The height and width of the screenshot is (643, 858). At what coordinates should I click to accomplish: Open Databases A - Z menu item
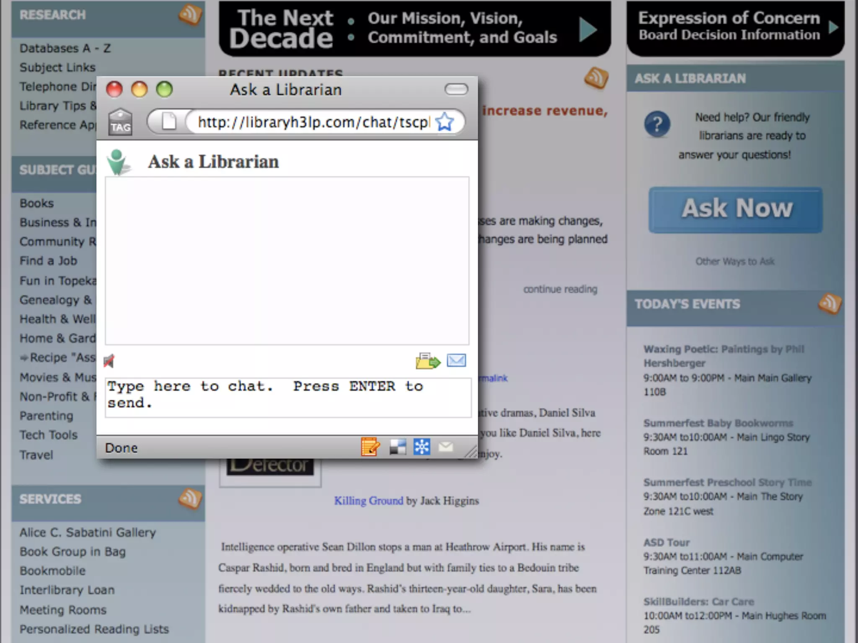(65, 48)
